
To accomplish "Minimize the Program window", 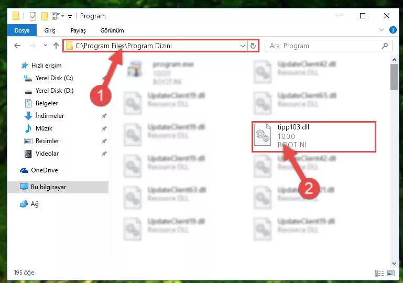I will (339, 16).
